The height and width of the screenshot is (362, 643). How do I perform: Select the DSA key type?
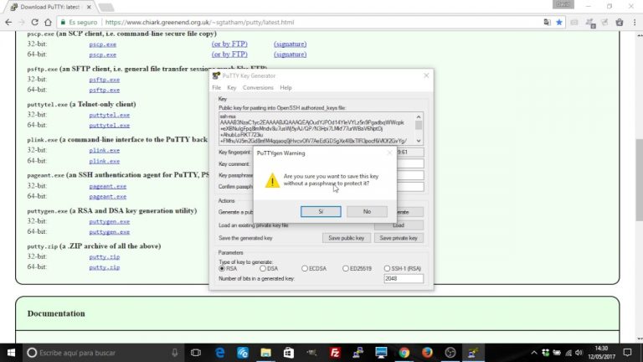(x=269, y=268)
